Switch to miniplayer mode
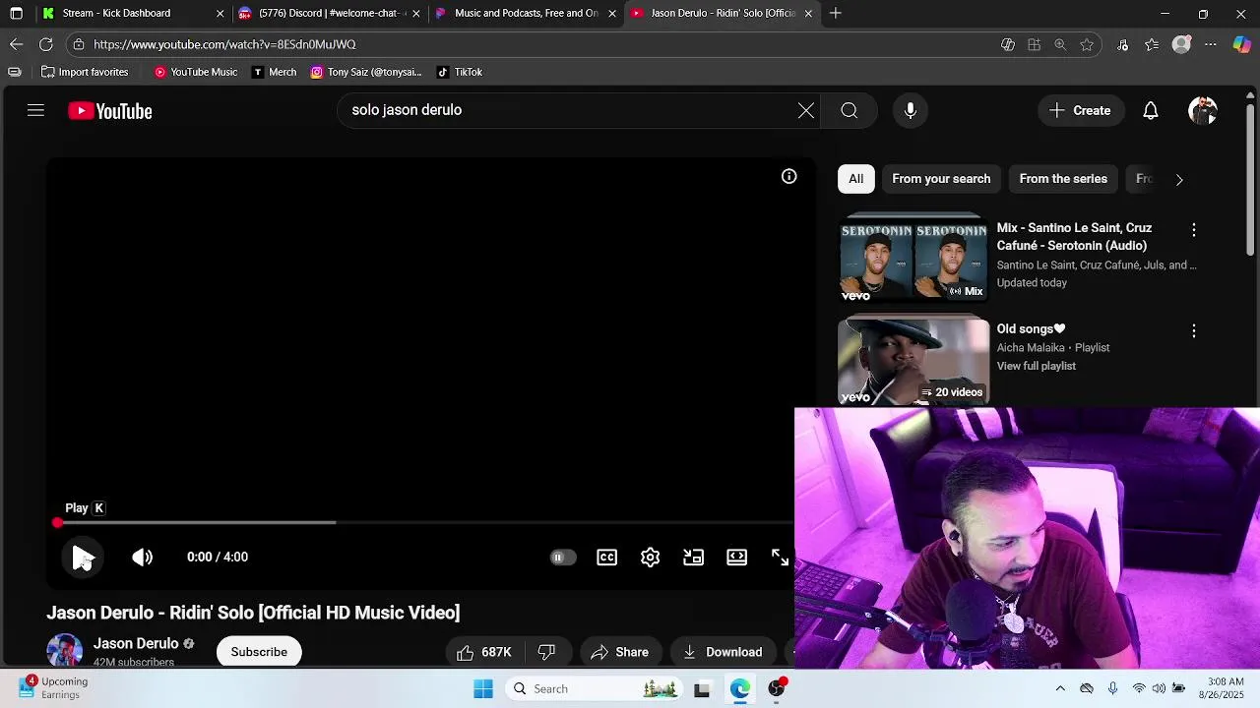 [693, 558]
